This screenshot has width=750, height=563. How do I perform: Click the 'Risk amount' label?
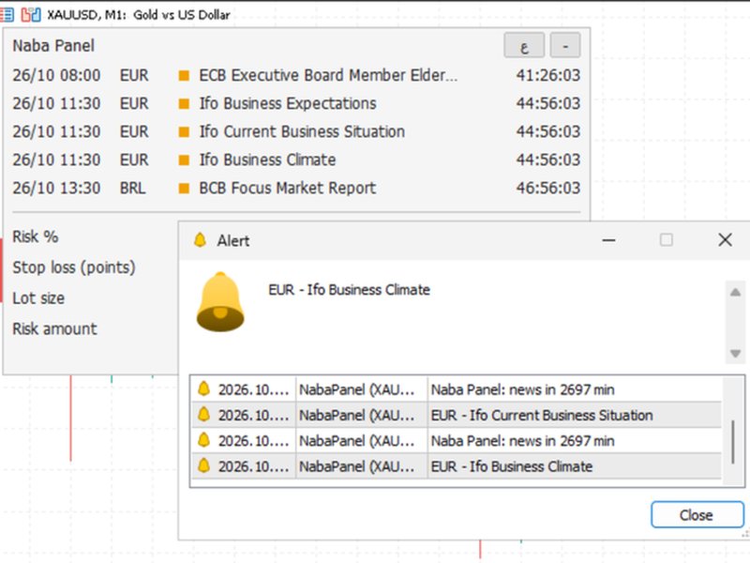54,329
